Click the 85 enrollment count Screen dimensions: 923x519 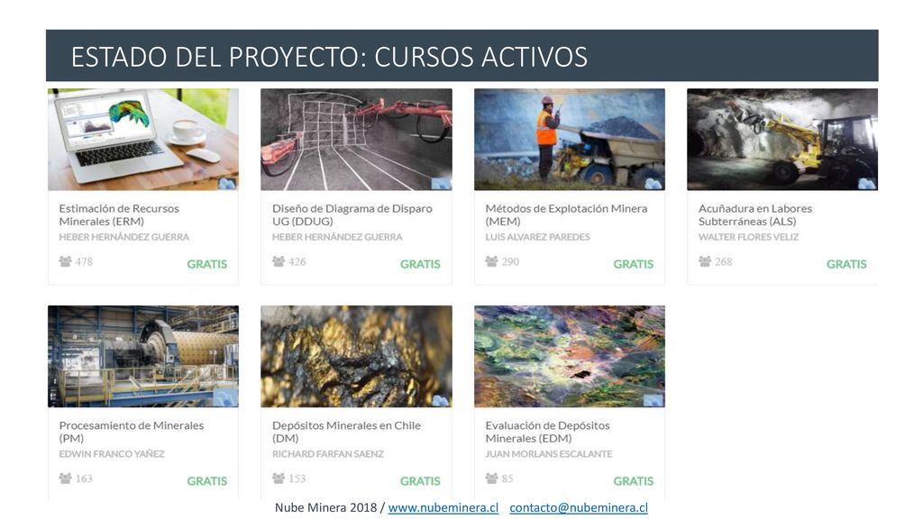507,478
